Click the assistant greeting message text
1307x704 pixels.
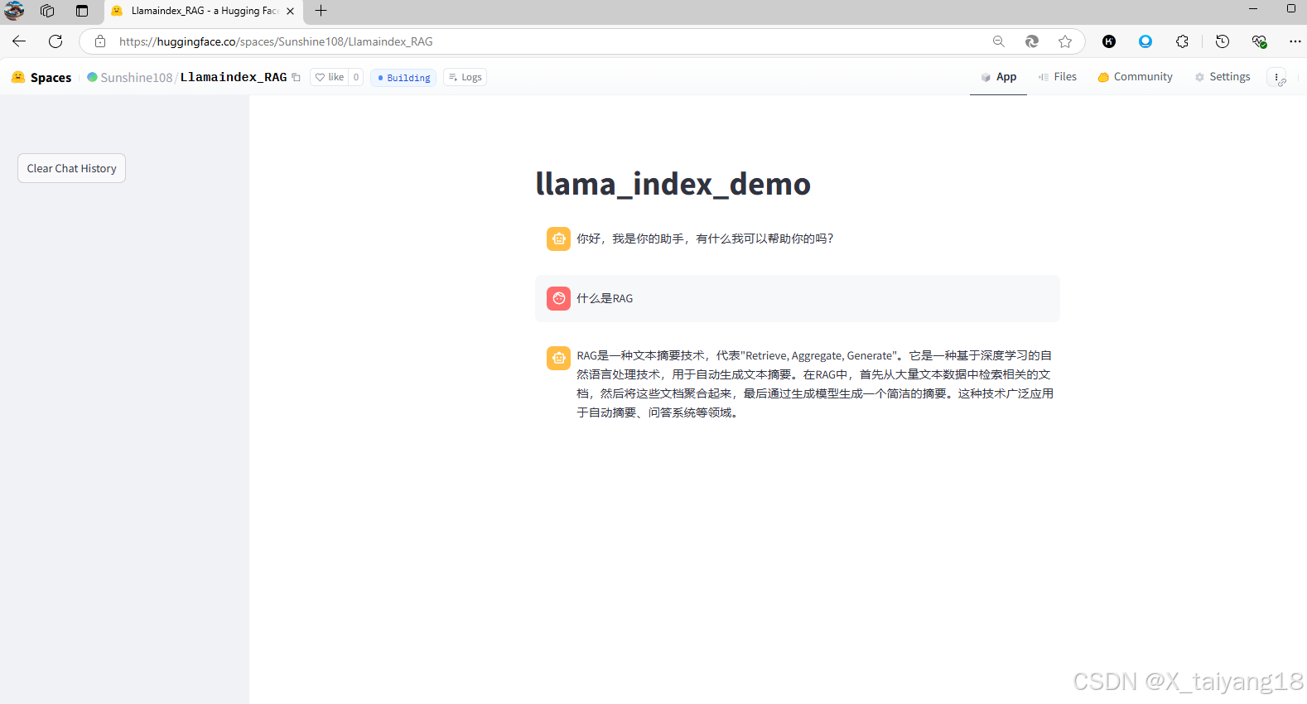click(x=705, y=239)
